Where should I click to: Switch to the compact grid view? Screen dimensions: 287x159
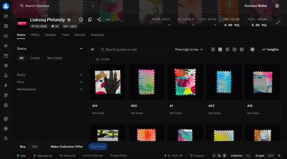click(220, 49)
